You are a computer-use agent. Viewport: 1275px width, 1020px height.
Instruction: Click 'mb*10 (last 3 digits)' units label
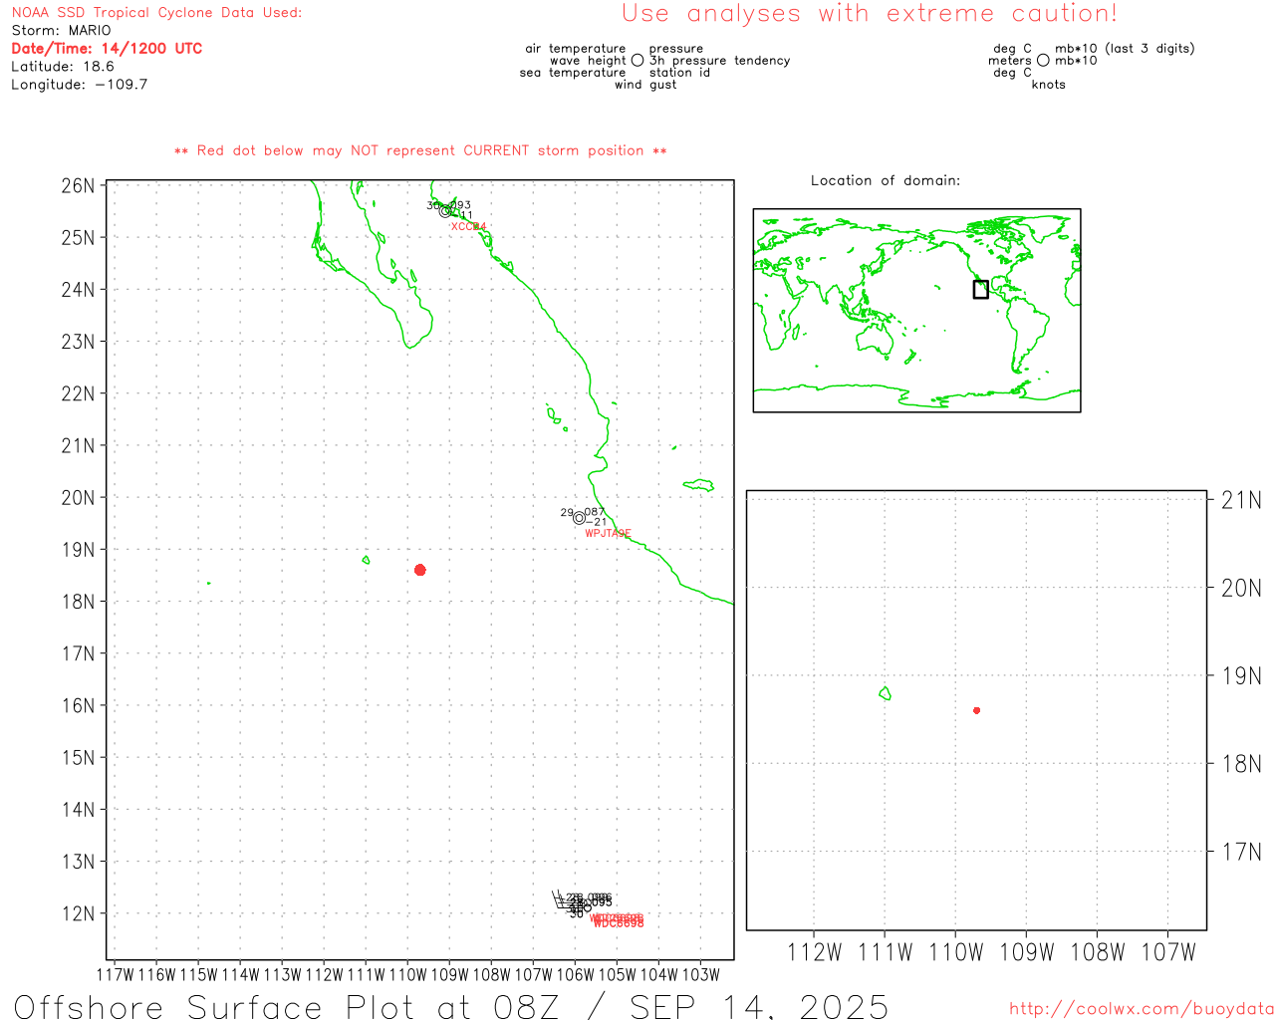1125,49
